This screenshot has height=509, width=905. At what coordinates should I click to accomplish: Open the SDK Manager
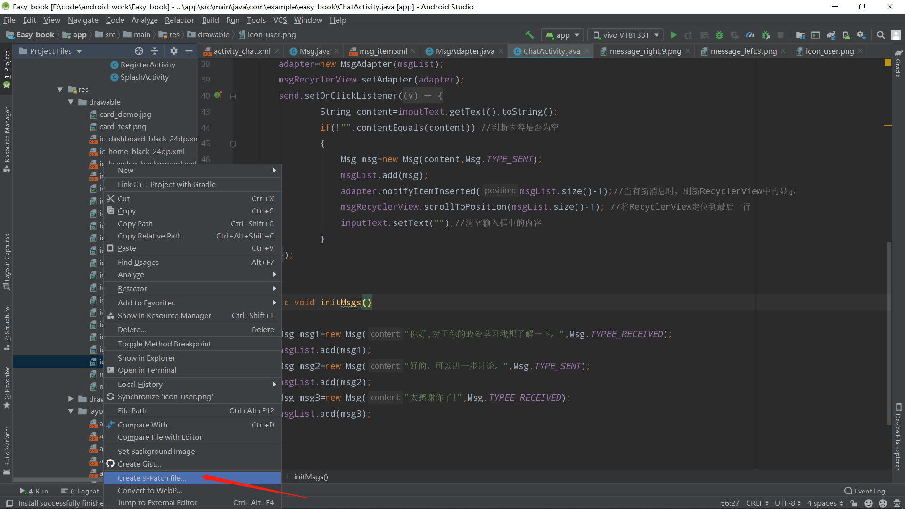coord(862,34)
